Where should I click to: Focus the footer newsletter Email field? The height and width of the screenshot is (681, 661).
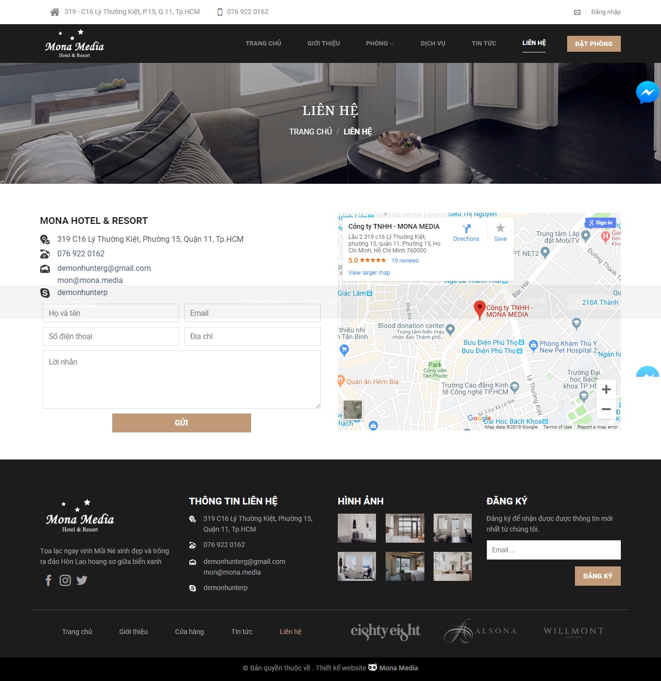click(x=554, y=550)
